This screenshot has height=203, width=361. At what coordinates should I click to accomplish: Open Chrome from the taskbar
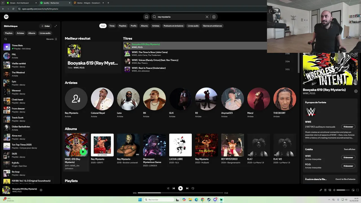coord(202,200)
